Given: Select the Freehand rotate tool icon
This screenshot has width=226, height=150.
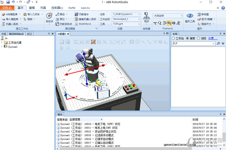Looking at the screenshot, I should (159, 23).
